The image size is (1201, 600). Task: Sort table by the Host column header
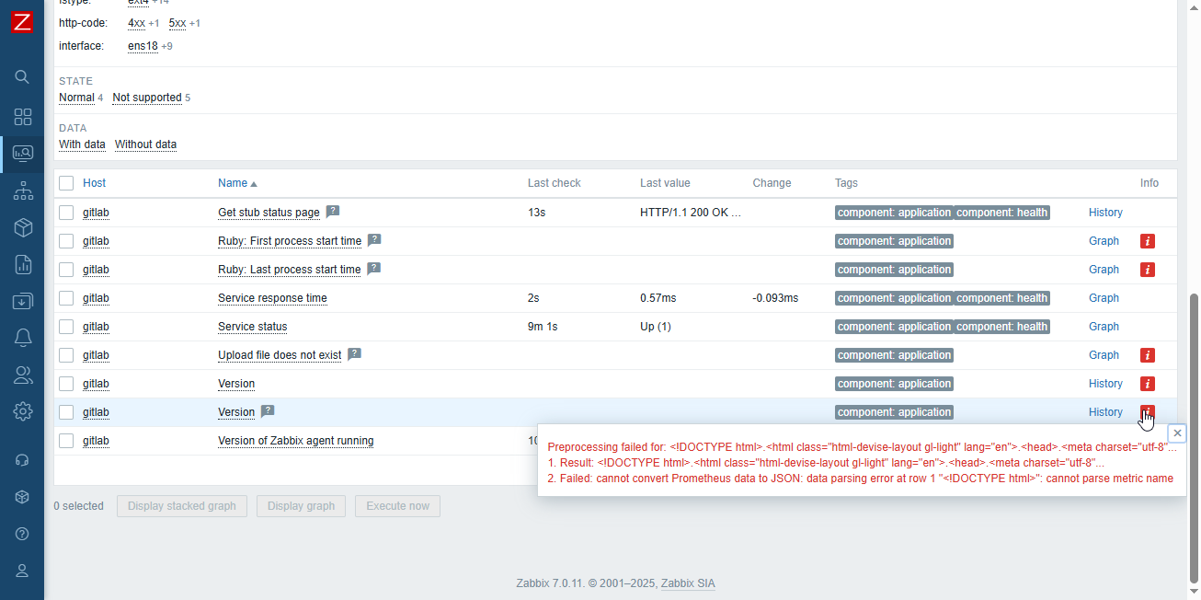94,183
